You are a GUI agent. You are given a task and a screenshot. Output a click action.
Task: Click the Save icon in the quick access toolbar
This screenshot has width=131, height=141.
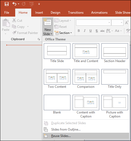(x=7, y=4)
